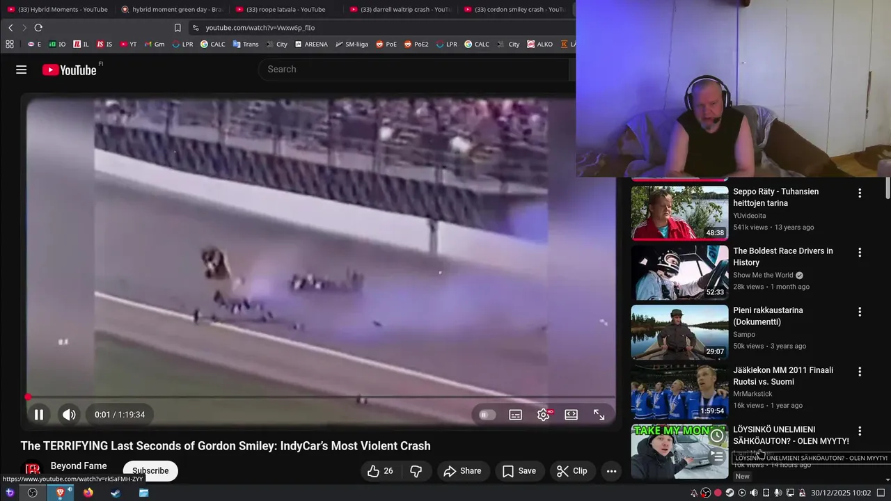Open Steam from the taskbar

(116, 493)
